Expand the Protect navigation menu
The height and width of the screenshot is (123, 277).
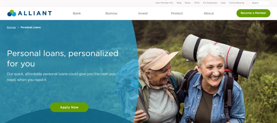click(177, 14)
